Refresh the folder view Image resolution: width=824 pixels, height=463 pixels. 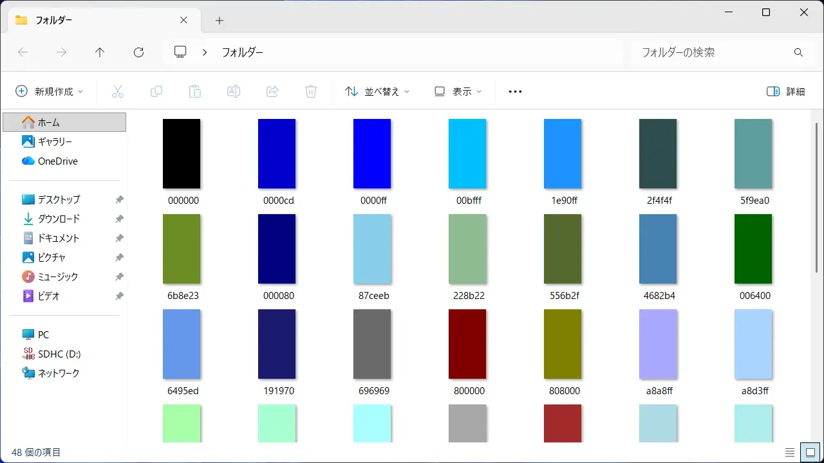138,52
